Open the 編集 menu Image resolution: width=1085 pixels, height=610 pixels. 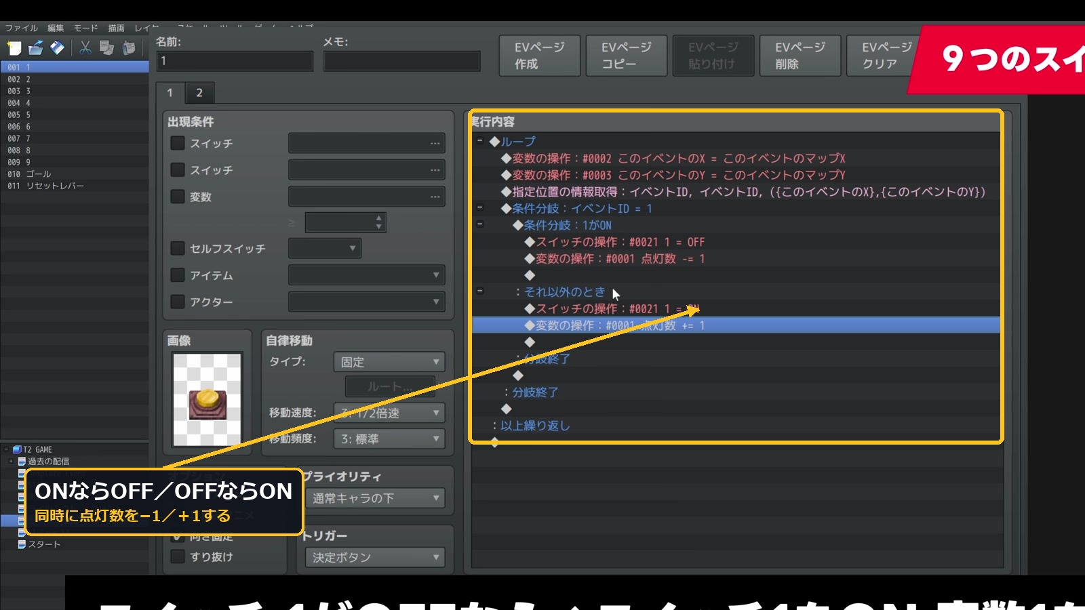pyautogui.click(x=56, y=28)
